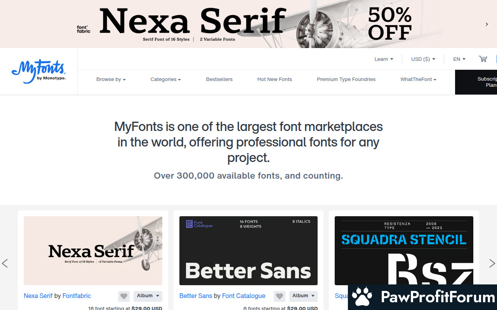Open the USD ($) currency dropdown
This screenshot has width=497, height=310.
pos(423,59)
